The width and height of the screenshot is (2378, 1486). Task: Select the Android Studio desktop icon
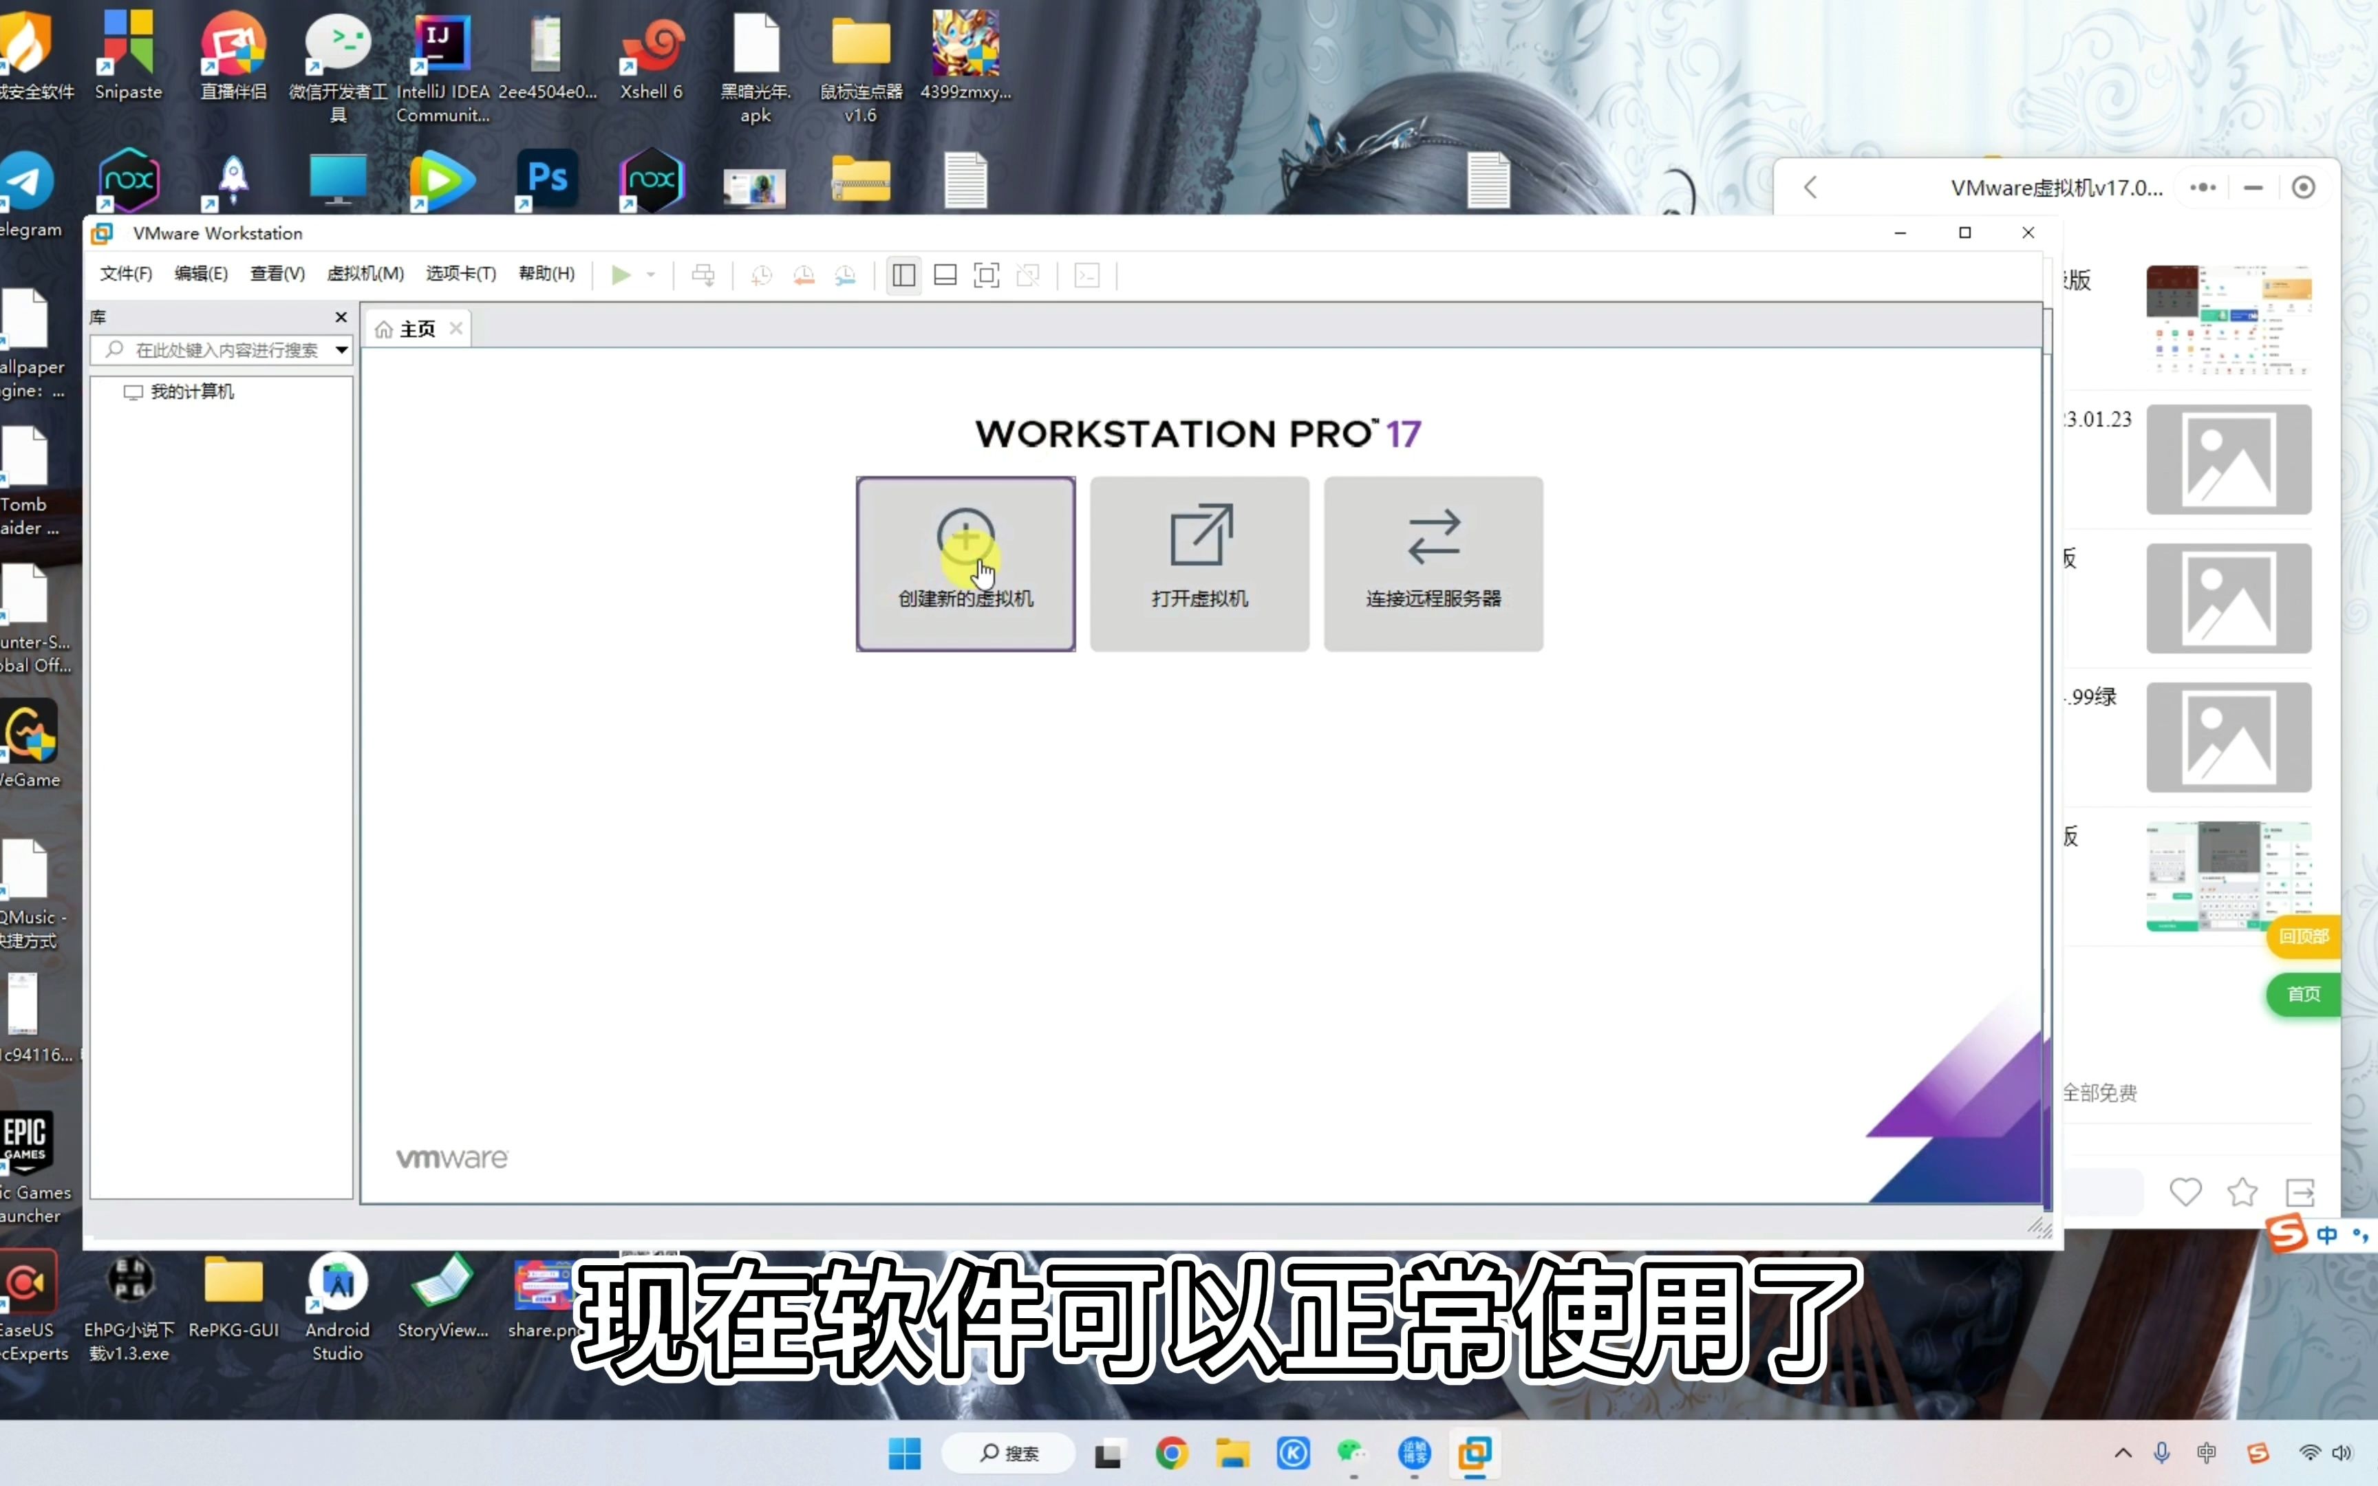[337, 1307]
